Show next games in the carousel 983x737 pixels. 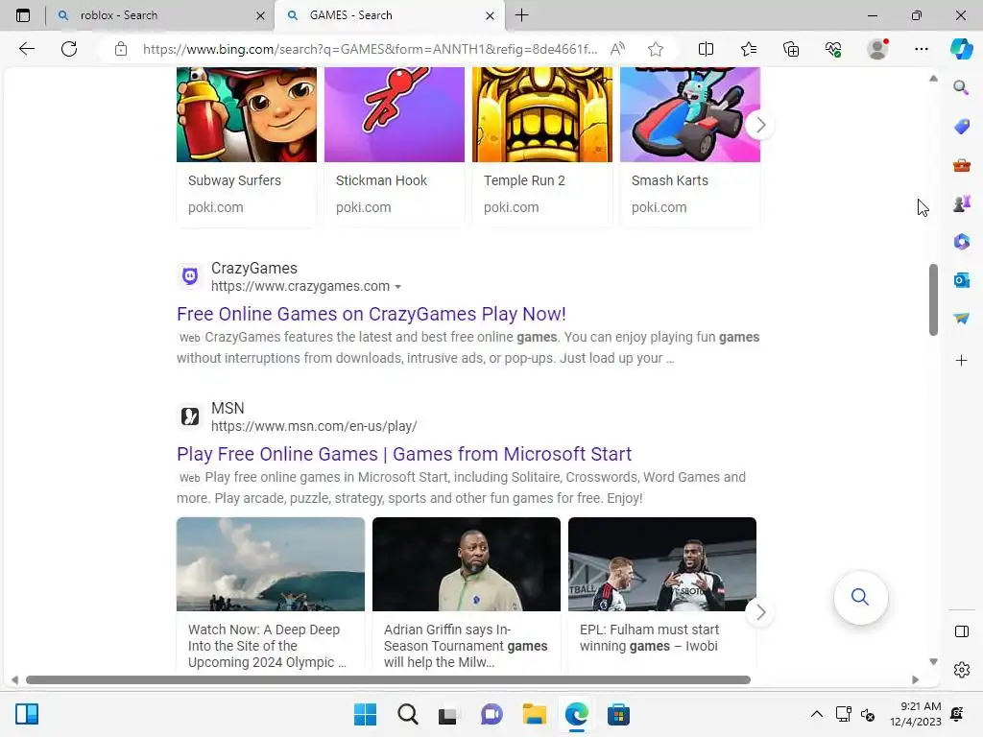760,125
